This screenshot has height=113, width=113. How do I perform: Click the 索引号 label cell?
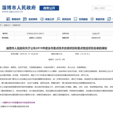point(7,34)
